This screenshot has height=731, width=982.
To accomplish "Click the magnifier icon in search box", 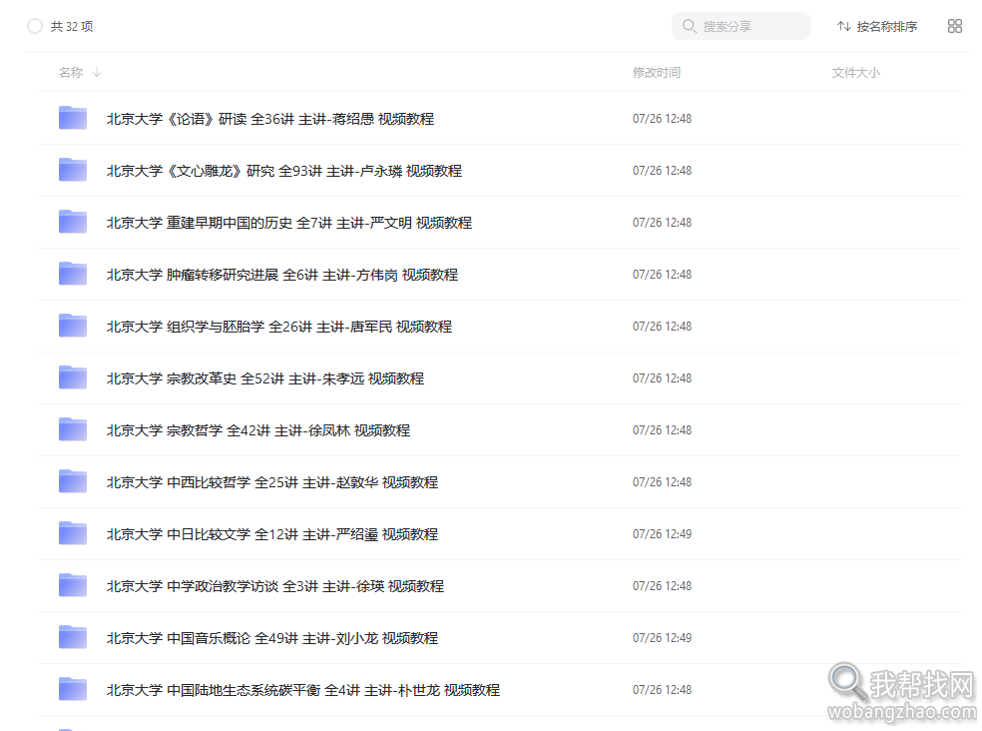I will [x=689, y=26].
